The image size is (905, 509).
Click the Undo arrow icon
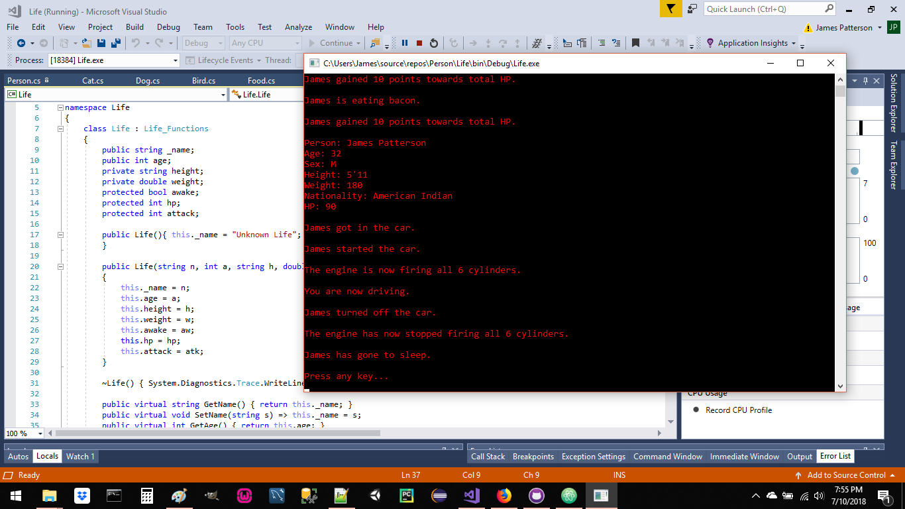tap(136, 43)
